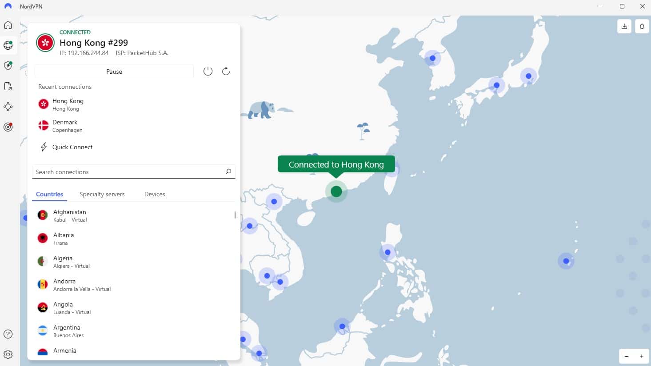Switch to the Devices tab
This screenshot has width=651, height=366.
155,194
